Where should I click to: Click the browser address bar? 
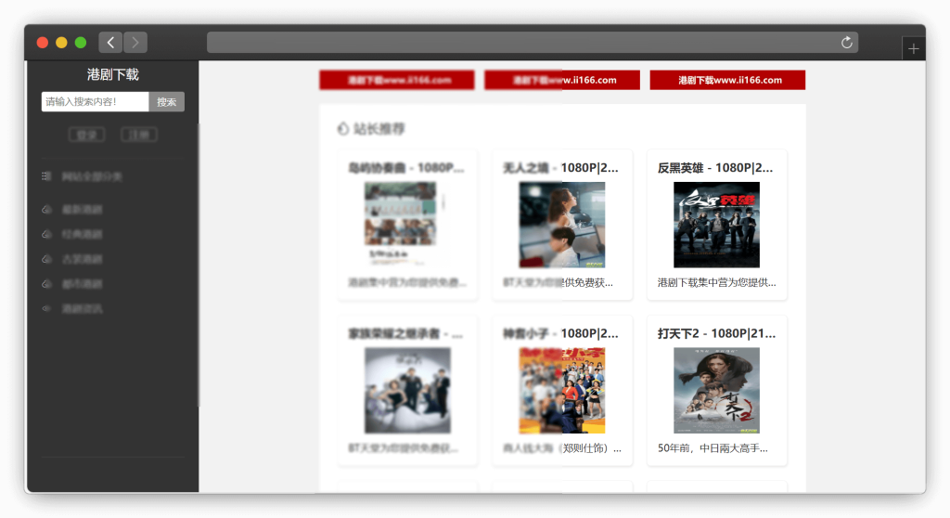(520, 43)
